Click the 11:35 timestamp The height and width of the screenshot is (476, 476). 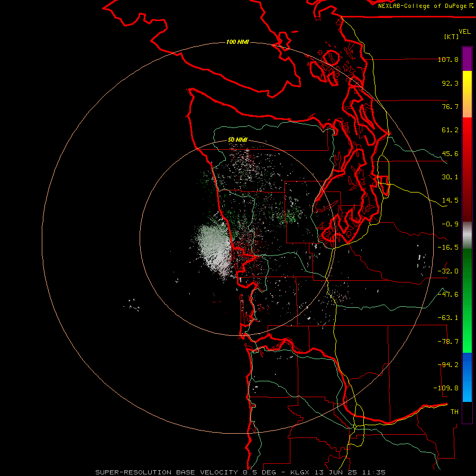374,472
